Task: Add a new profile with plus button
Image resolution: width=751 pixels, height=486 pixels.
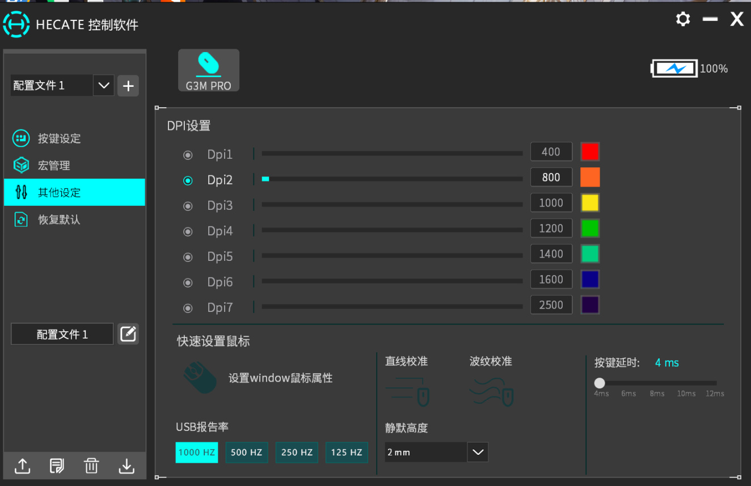Action: [128, 86]
